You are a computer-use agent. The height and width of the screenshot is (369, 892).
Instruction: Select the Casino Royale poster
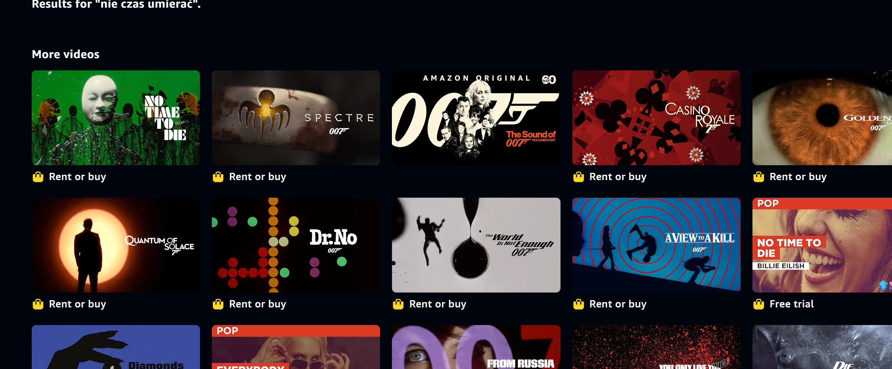pyautogui.click(x=656, y=118)
